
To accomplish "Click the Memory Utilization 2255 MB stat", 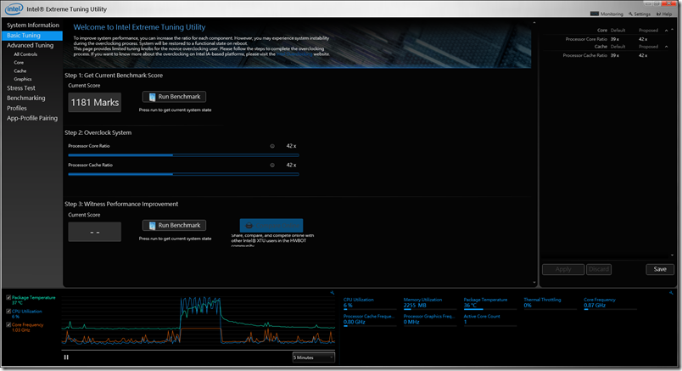I will tap(430, 302).
